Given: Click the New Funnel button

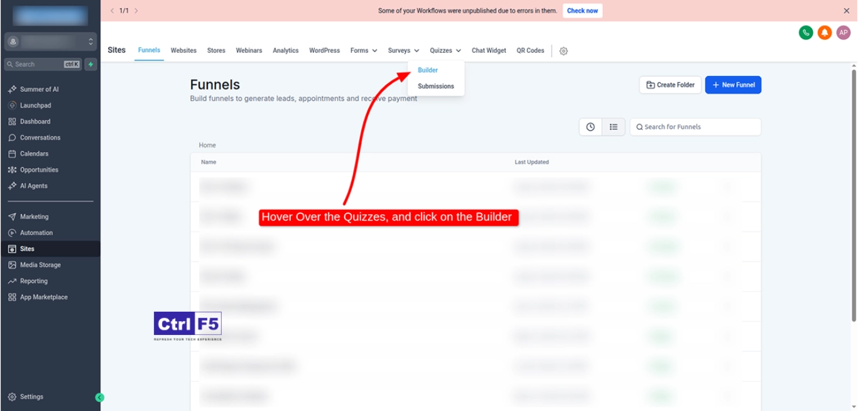Looking at the screenshot, I should 733,85.
